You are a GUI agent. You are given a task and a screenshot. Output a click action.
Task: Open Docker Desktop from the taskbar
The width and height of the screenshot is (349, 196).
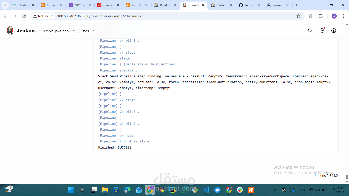click(217, 190)
